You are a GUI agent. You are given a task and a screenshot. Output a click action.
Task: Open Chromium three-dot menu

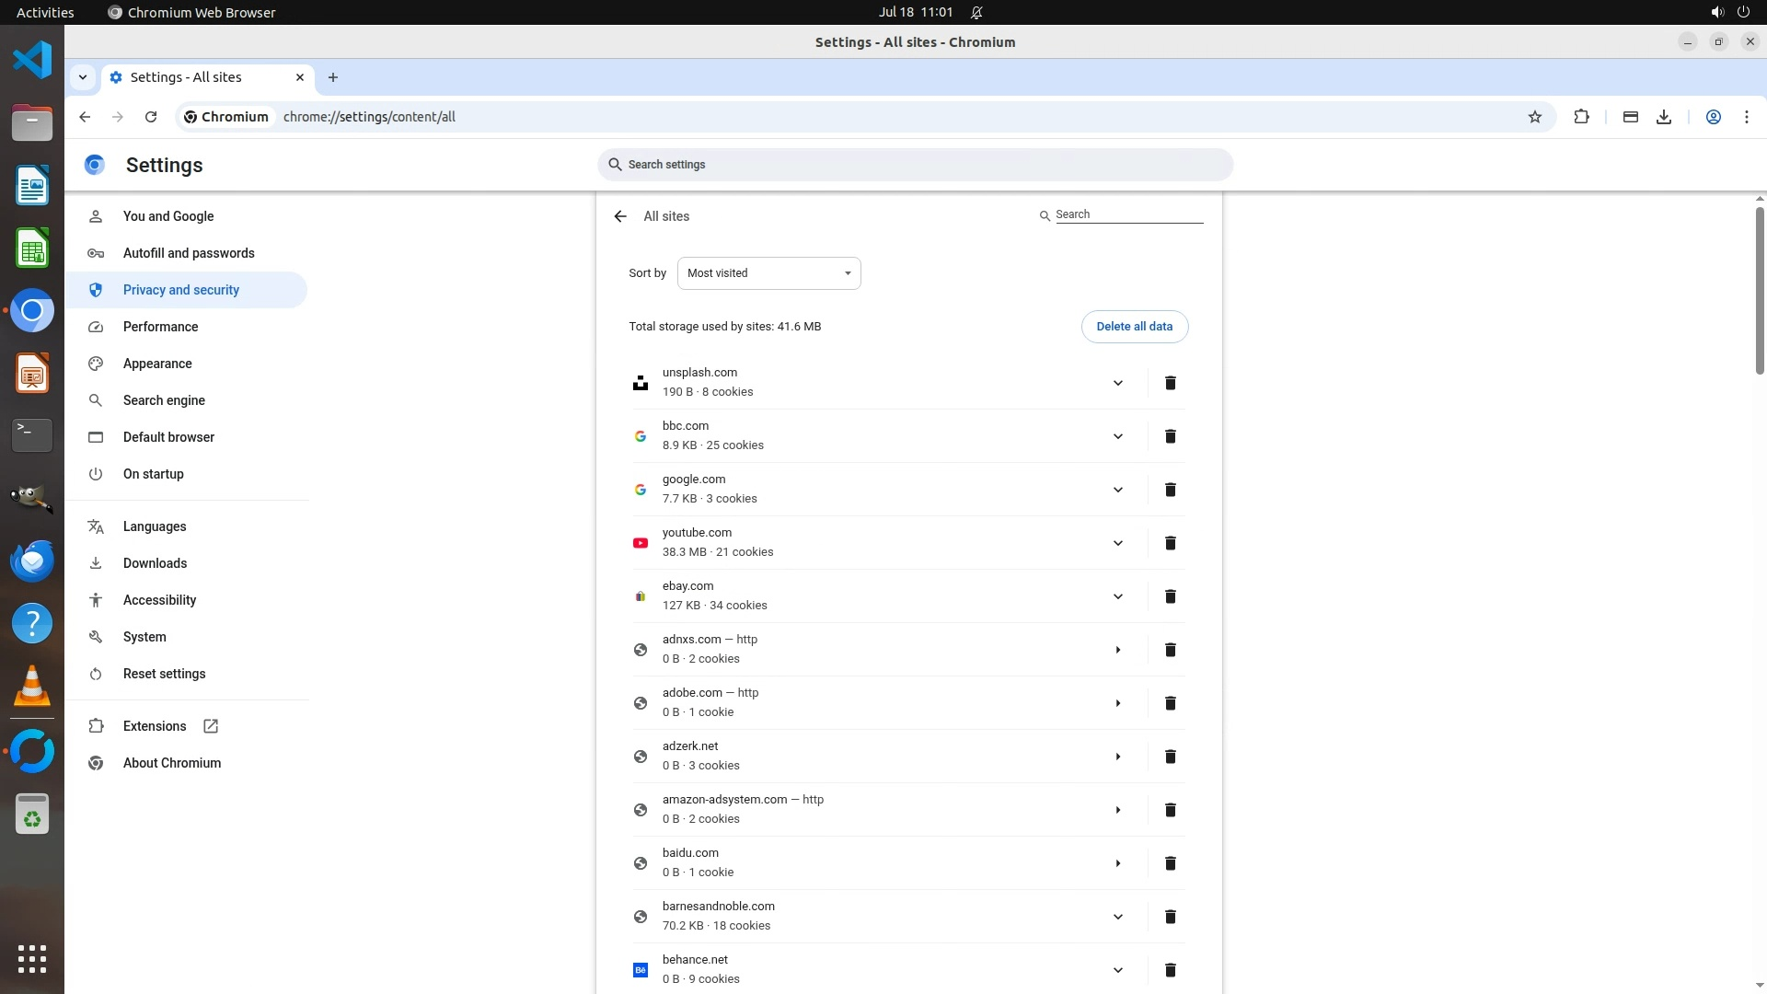point(1746,117)
